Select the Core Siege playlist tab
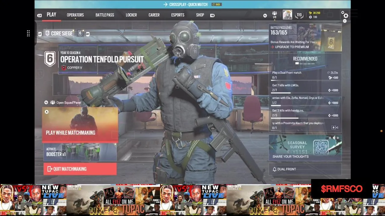This screenshot has width=385, height=216. [x=59, y=33]
